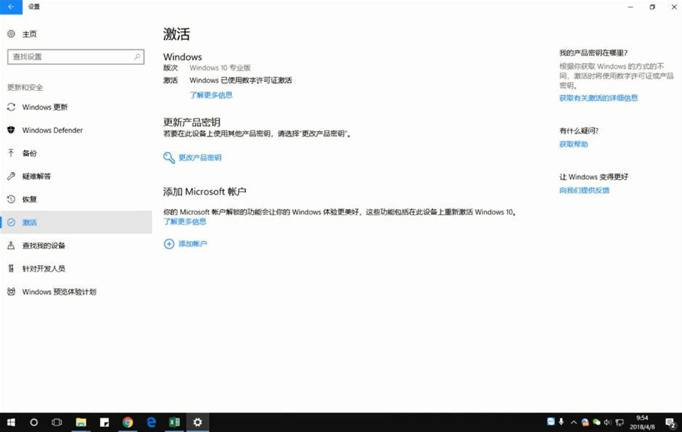Click the 更改产品密钥 link
The image size is (682, 432).
click(x=200, y=158)
